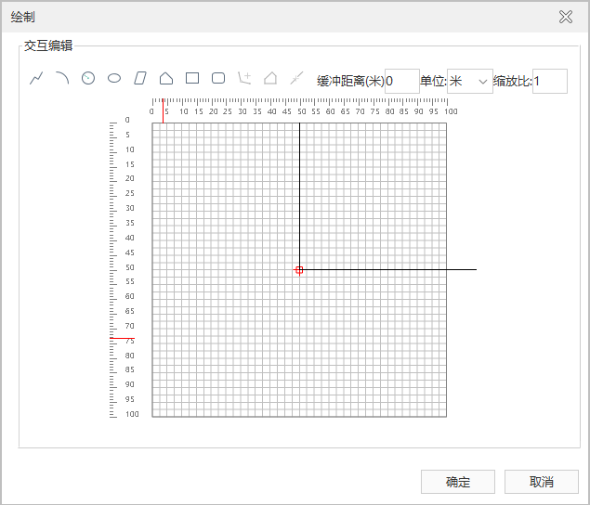
Task: Select the parallelogram drawing tool
Action: point(140,79)
